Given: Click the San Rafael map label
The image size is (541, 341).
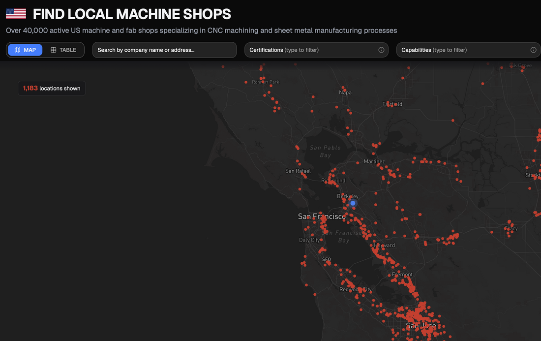Looking at the screenshot, I should 298,171.
